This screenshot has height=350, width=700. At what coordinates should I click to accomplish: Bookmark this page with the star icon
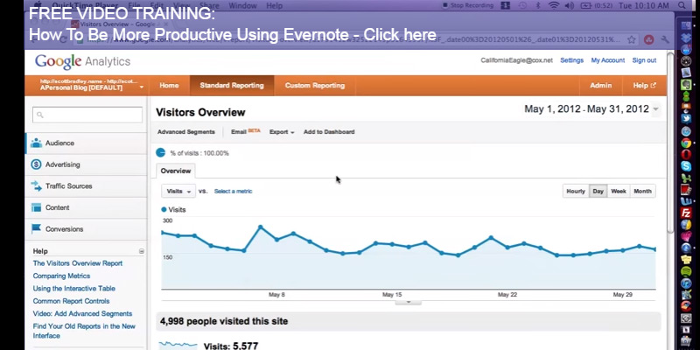[x=631, y=39]
